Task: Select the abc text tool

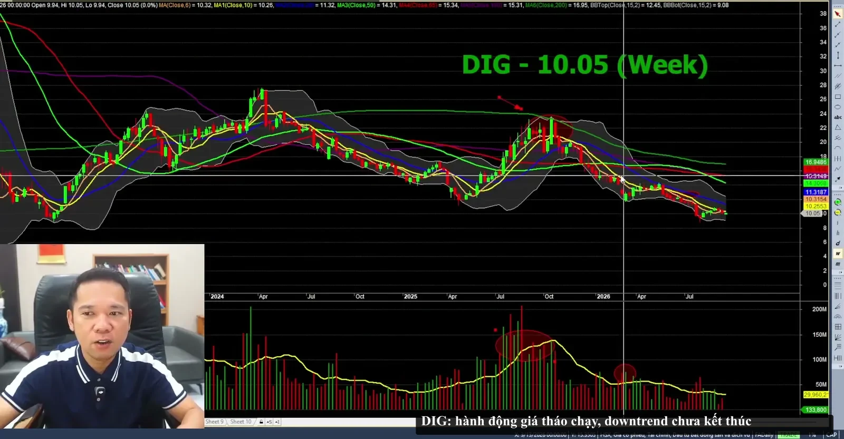Action: pos(838,118)
